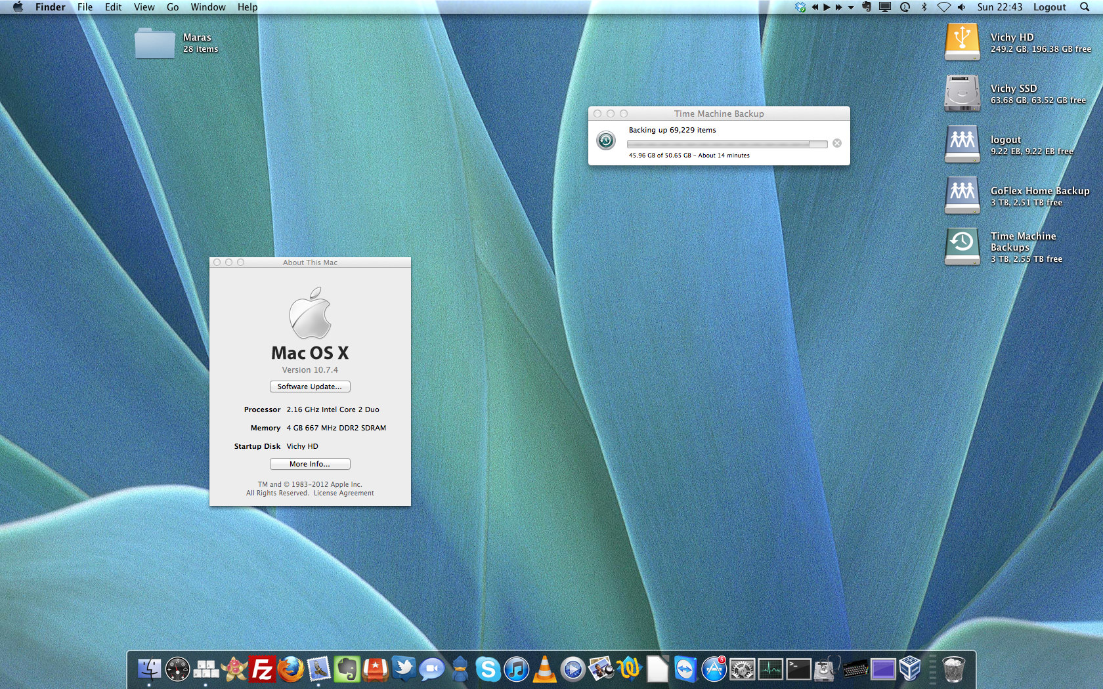This screenshot has width=1103, height=689.
Task: Open the Trash in the dock
Action: click(x=953, y=669)
